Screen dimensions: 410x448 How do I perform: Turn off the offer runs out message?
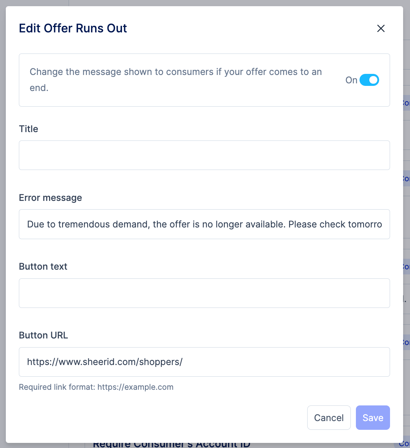(369, 80)
